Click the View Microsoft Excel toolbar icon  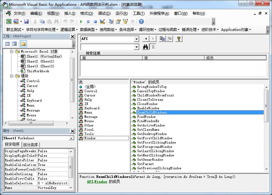click(9, 21)
